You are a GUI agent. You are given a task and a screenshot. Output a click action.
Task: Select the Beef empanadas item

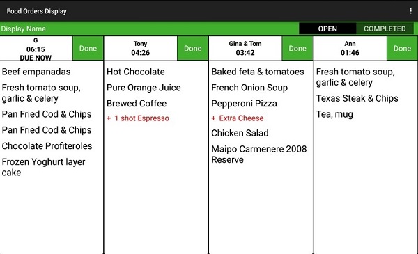[36, 72]
